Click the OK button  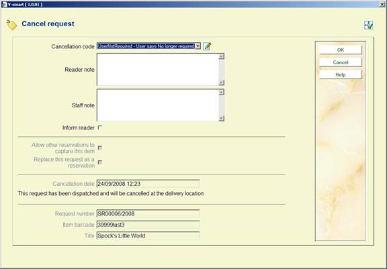(x=341, y=50)
